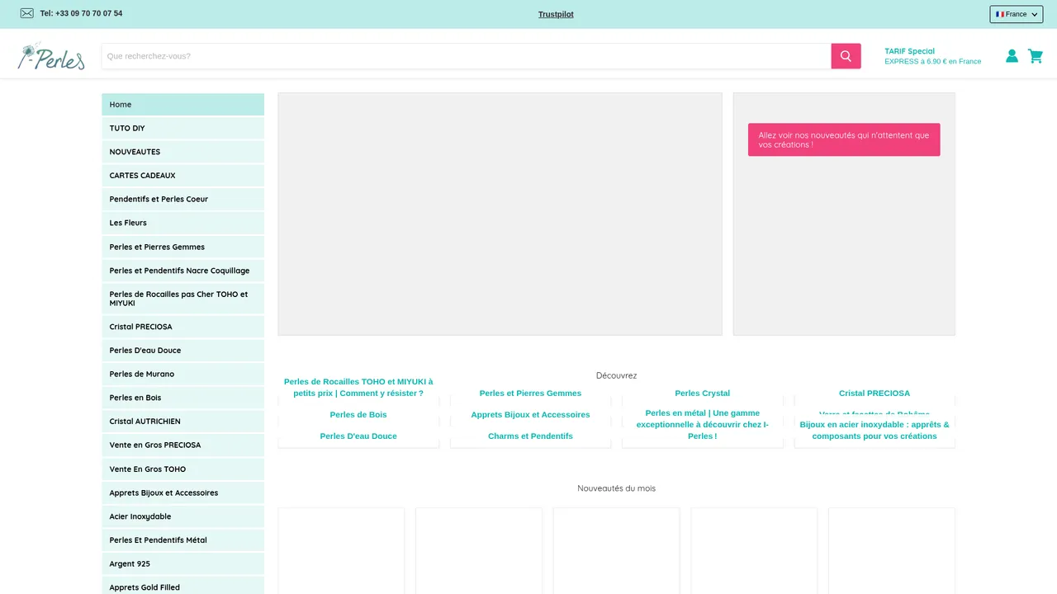The width and height of the screenshot is (1057, 594).
Task: Open the user account icon
Action: tap(1012, 56)
